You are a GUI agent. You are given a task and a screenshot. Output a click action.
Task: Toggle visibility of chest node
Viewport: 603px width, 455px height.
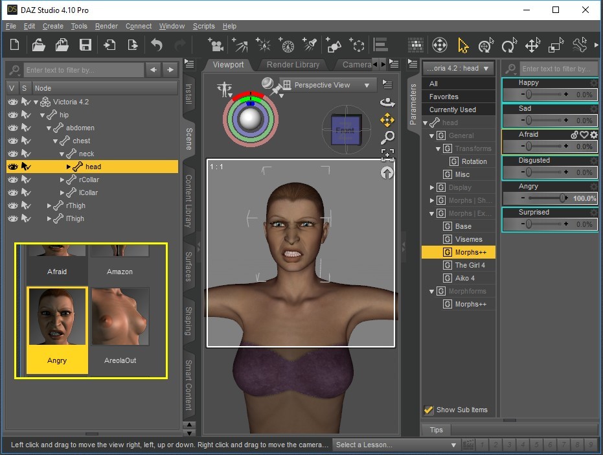click(x=13, y=141)
